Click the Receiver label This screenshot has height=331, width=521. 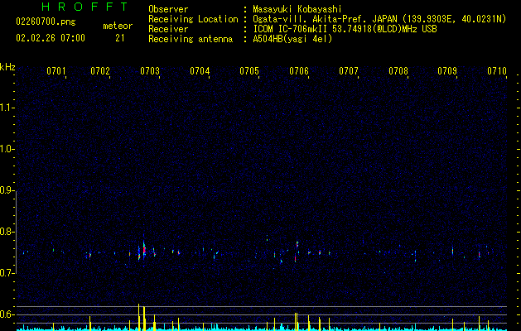pos(168,29)
